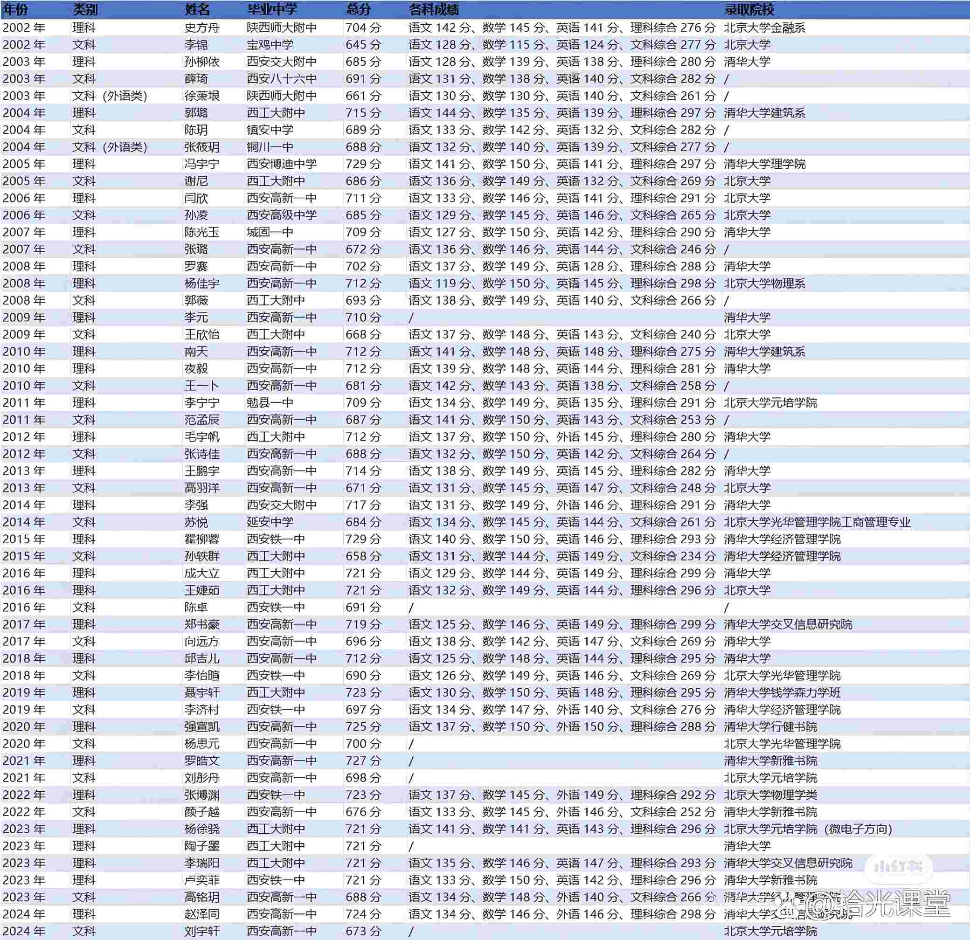Image resolution: width=970 pixels, height=940 pixels.
Task: Select the name cell 郑书豪
Action: pyautogui.click(x=202, y=624)
